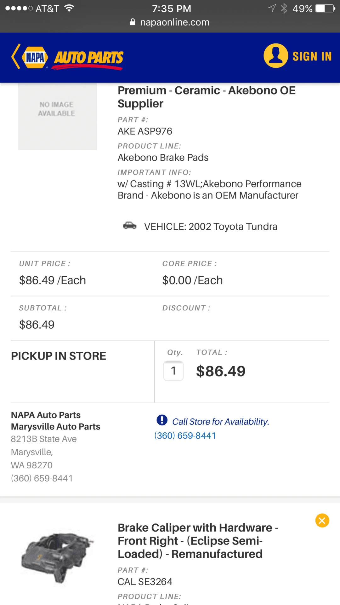Tap the gray store phone number
Viewport: 340px width, 605px height.
click(x=42, y=478)
